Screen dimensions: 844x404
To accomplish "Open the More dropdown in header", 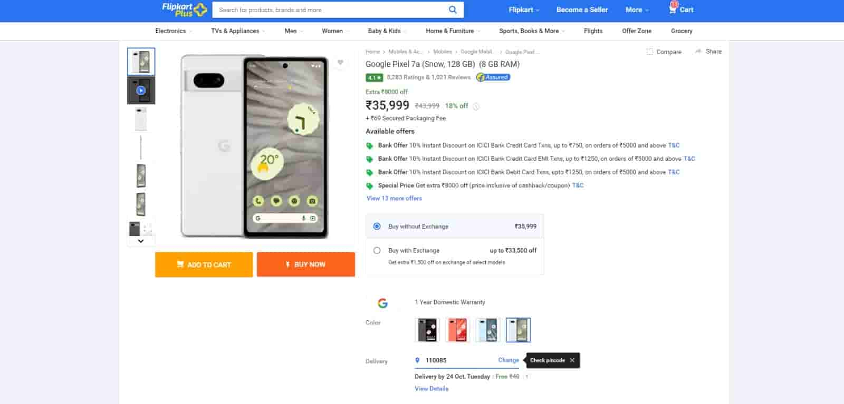I will (637, 10).
